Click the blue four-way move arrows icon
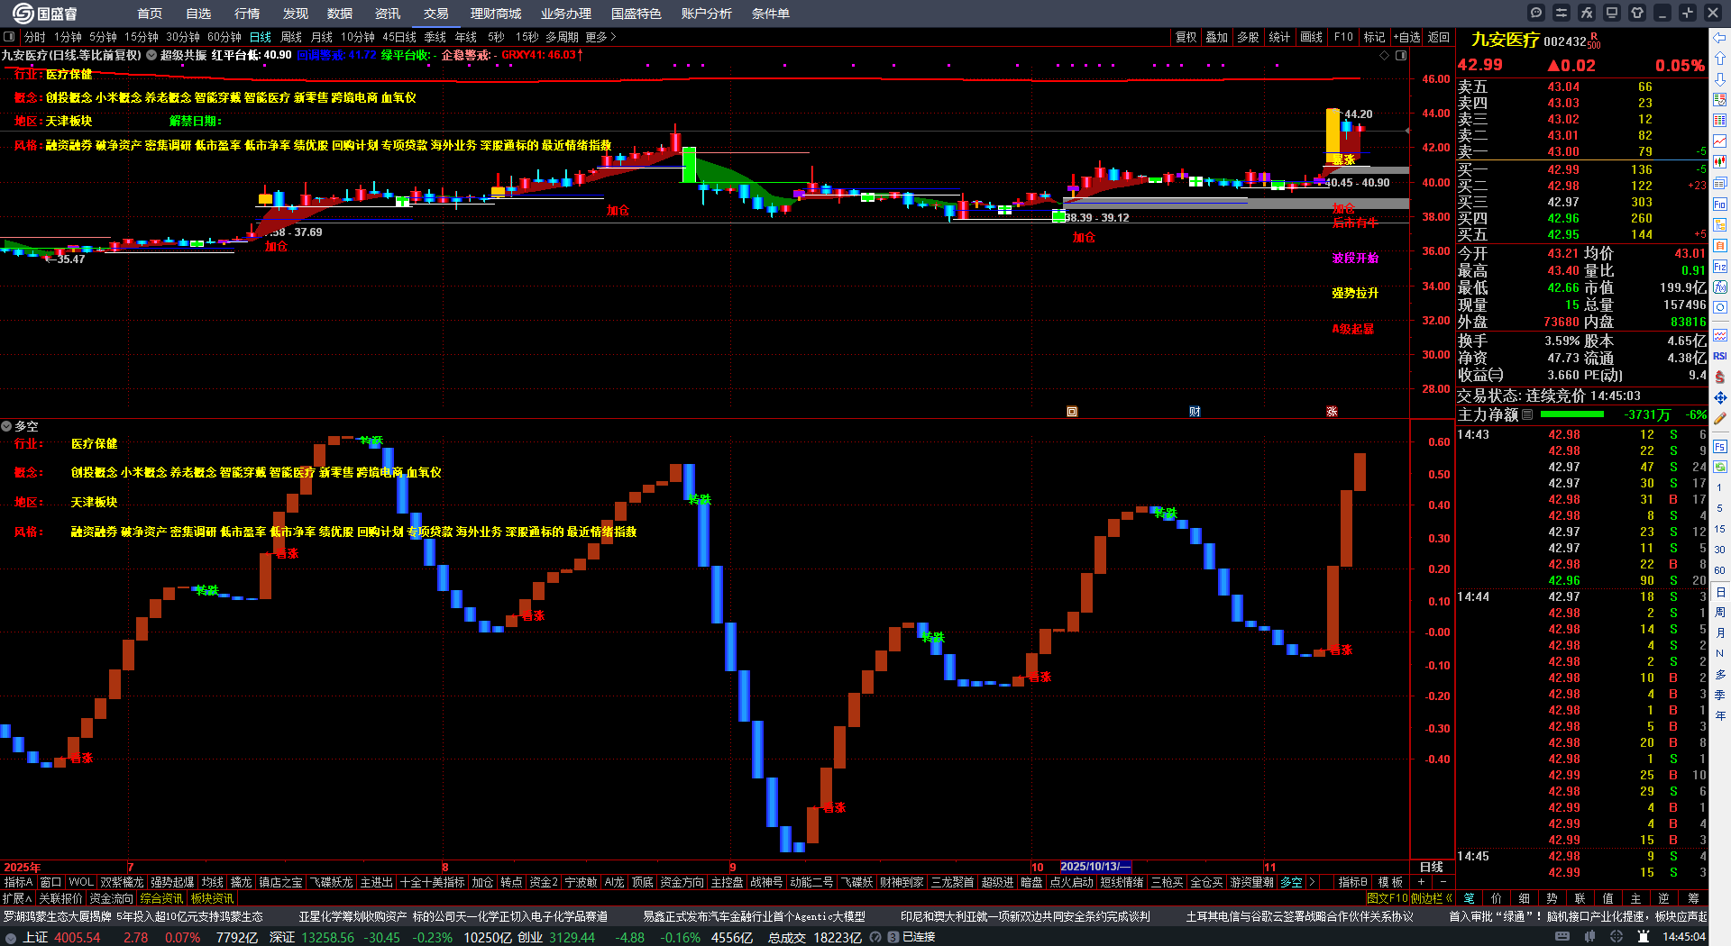The width and height of the screenshot is (1731, 946). click(1720, 397)
